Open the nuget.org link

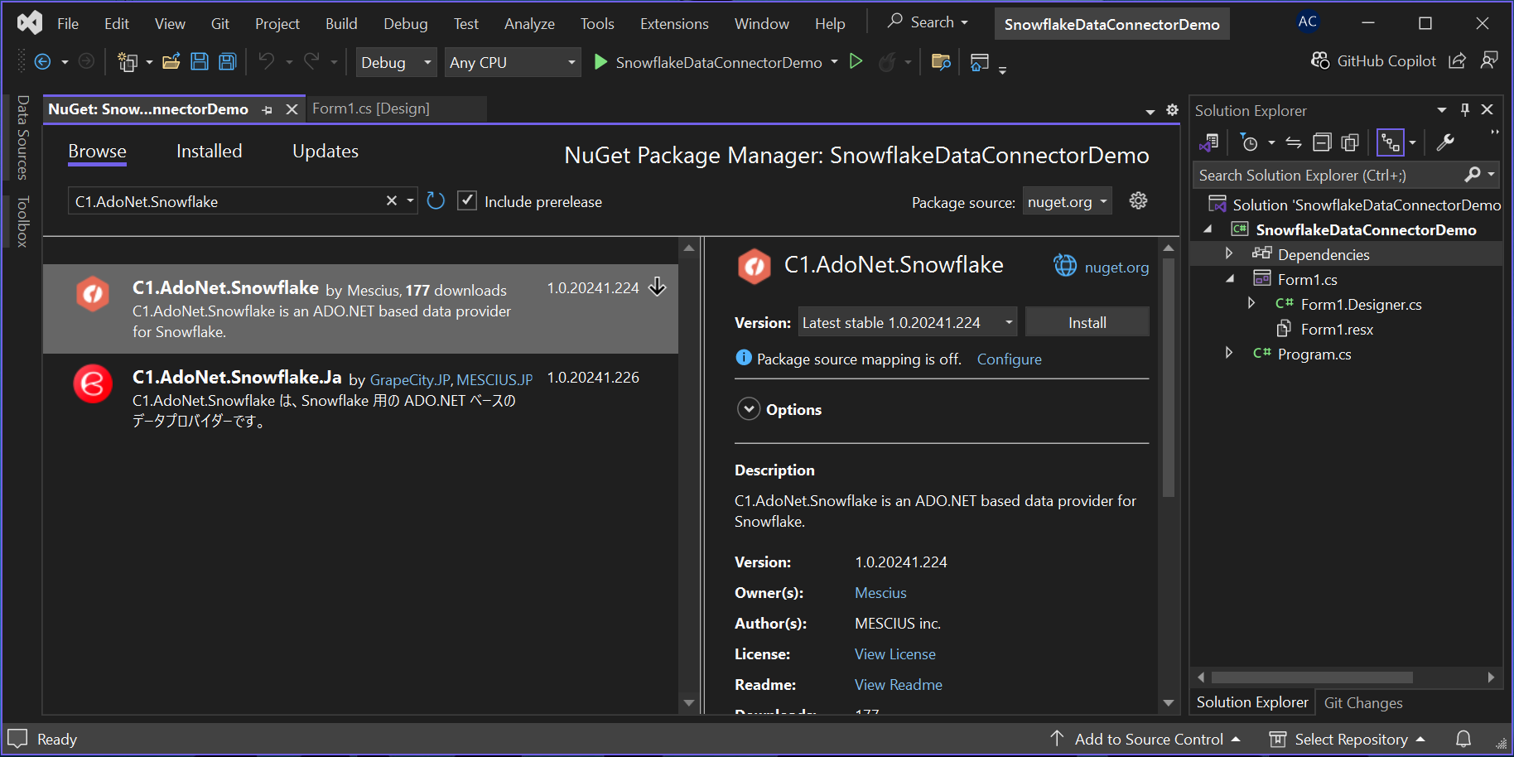pyautogui.click(x=1116, y=267)
